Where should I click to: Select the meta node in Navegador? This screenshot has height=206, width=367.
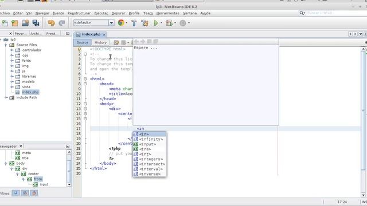click(26, 153)
